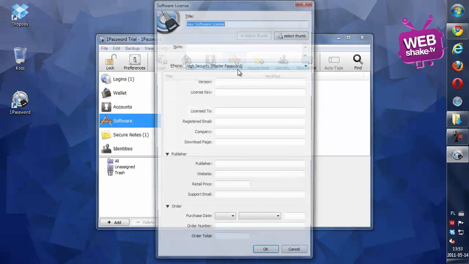This screenshot has width=469, height=264.
Task: Click the PL language indicator
Action: 453,213
